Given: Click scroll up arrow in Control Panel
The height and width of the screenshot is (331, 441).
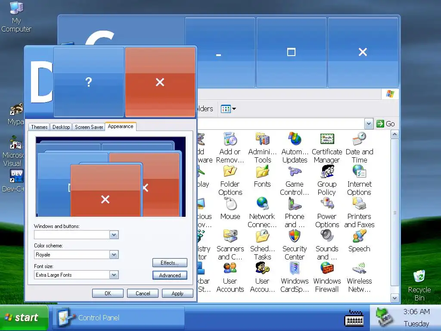Looking at the screenshot, I should [394, 134].
